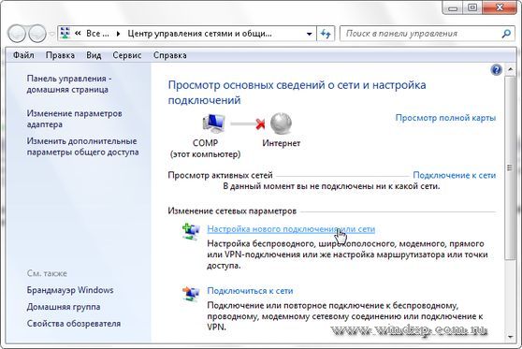Click the network icon in address bar
The image size is (522, 349).
[65, 34]
